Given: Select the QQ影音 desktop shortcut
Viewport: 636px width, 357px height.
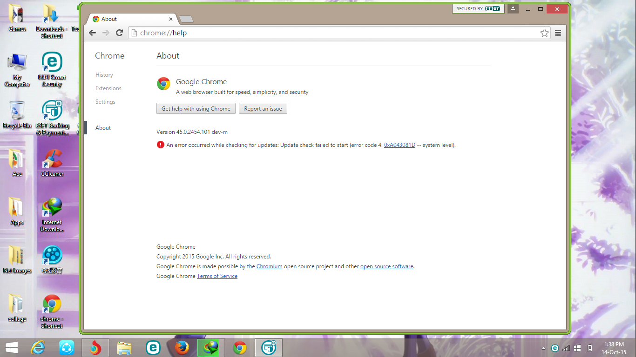Looking at the screenshot, I should (x=52, y=260).
